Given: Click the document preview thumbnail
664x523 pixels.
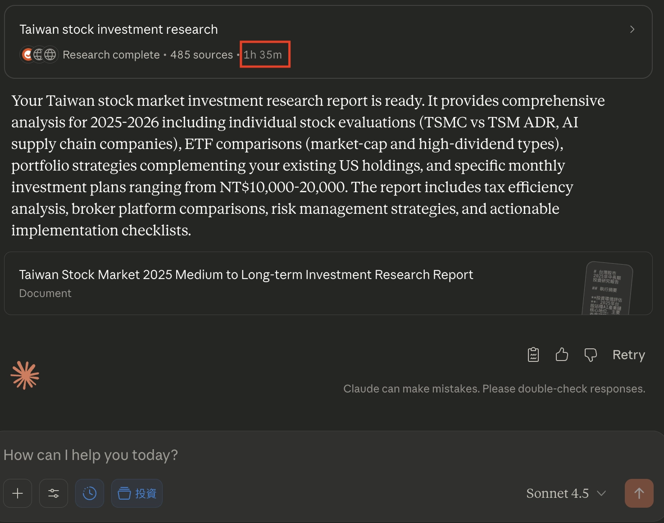Looking at the screenshot, I should click(x=607, y=288).
